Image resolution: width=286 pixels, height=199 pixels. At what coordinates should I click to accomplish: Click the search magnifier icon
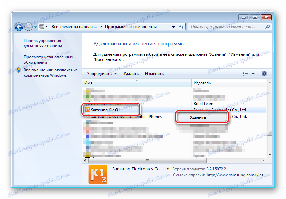click(268, 27)
